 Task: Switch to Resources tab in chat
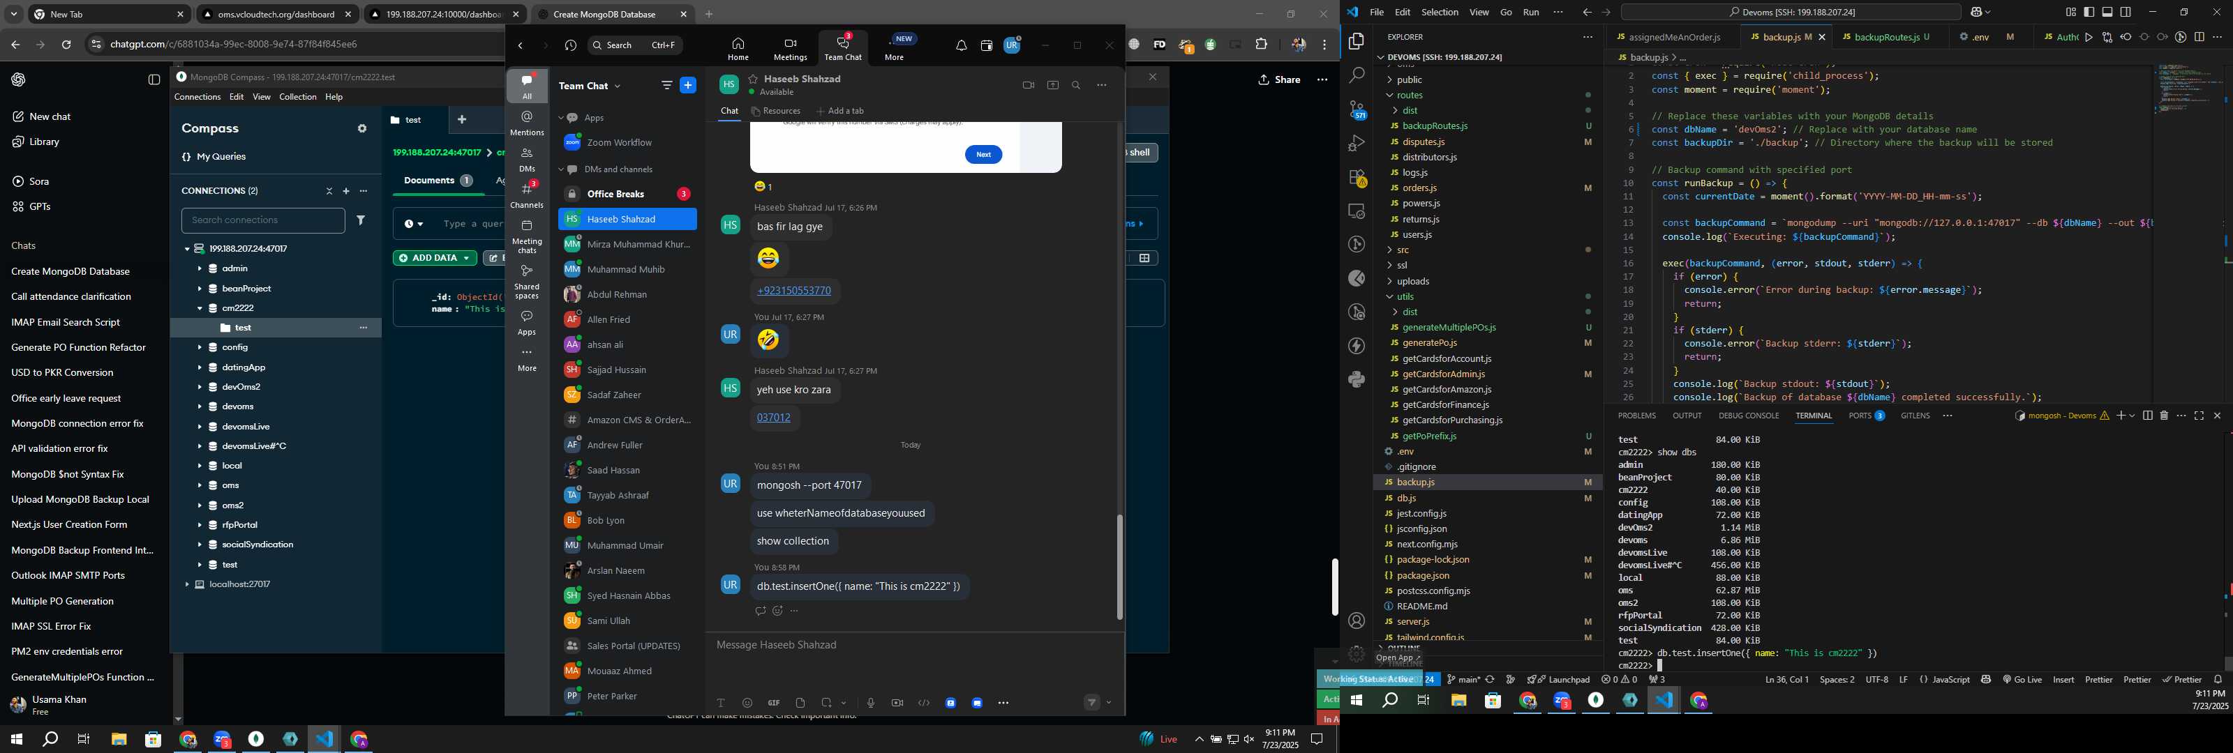tap(775, 111)
